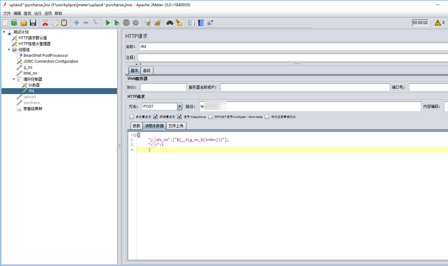Viewport: 448px width, 266px height.
Task: Click the yellow warning triangle icon
Action: [438, 23]
